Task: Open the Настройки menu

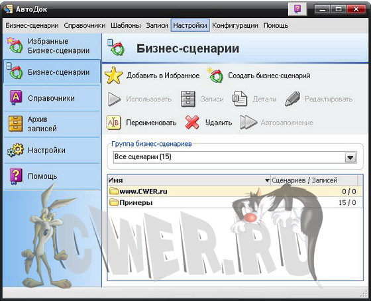Action: click(x=190, y=25)
